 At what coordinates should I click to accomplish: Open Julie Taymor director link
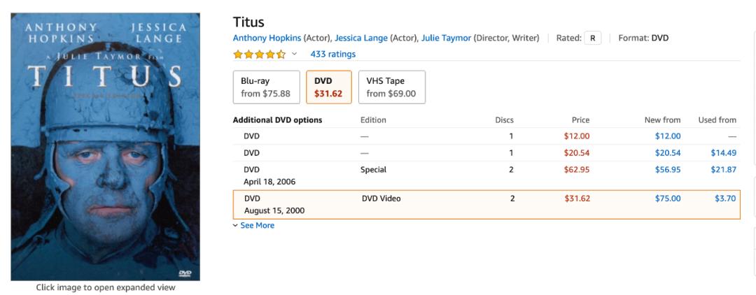446,38
